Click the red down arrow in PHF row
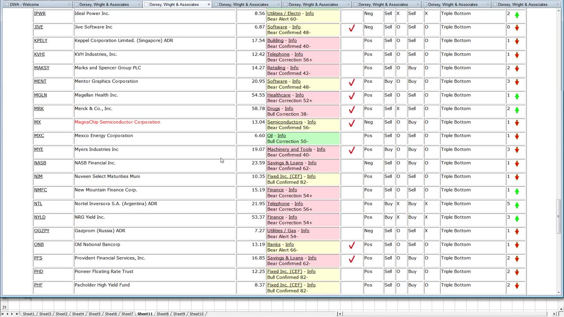The image size is (564, 317). click(517, 286)
